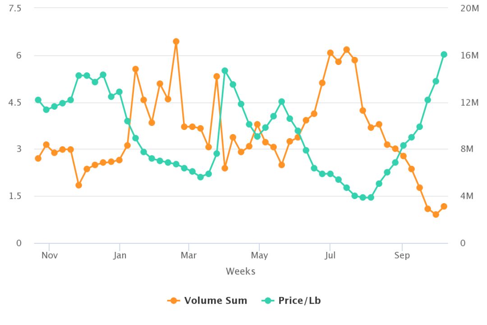Viewport: 487px width, 325px height.
Task: Select the lowest orange Volume Sum data point
Action: point(436,214)
